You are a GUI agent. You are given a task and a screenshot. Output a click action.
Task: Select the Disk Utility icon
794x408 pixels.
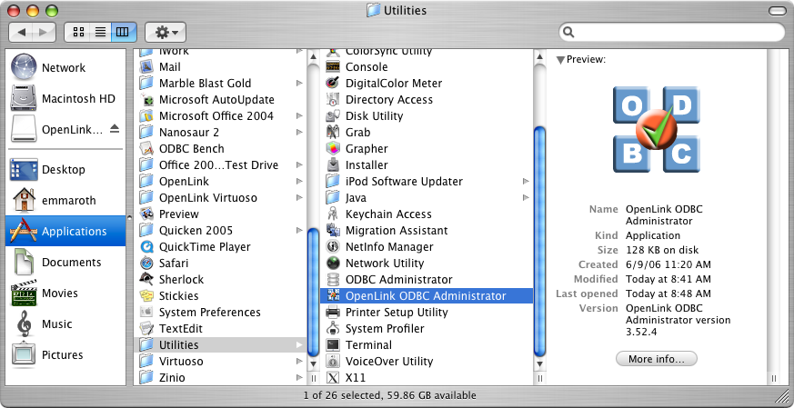pyautogui.click(x=333, y=116)
